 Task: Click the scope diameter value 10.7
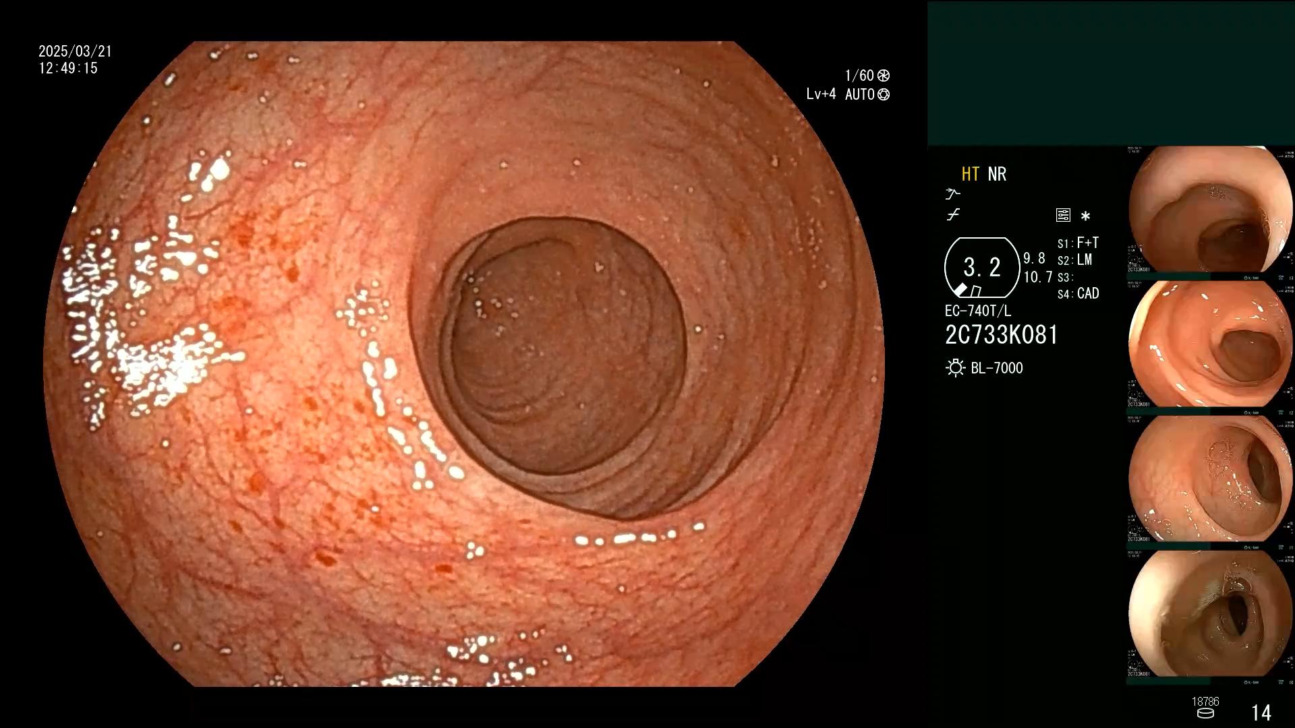[1037, 277]
